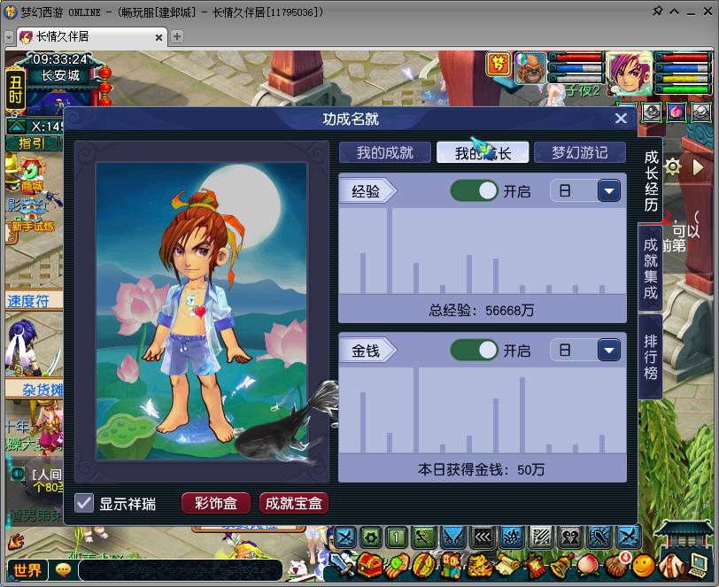Image resolution: width=719 pixels, height=587 pixels.
Task: Close the 长情久伴居 window tab
Action: click(x=158, y=37)
